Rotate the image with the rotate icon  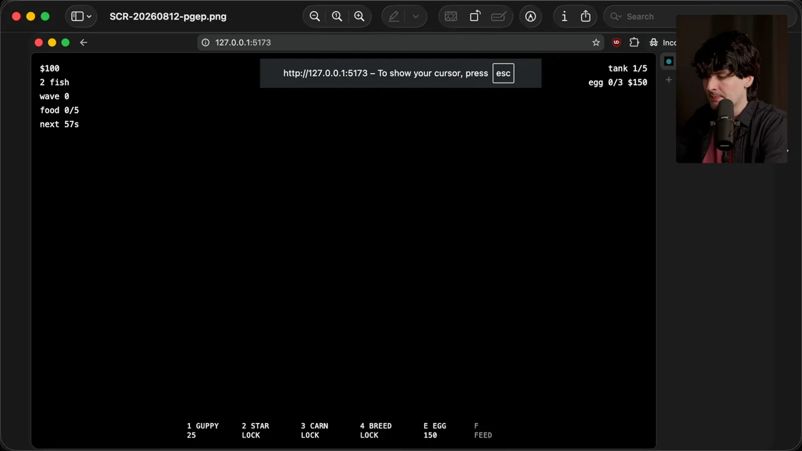(475, 17)
